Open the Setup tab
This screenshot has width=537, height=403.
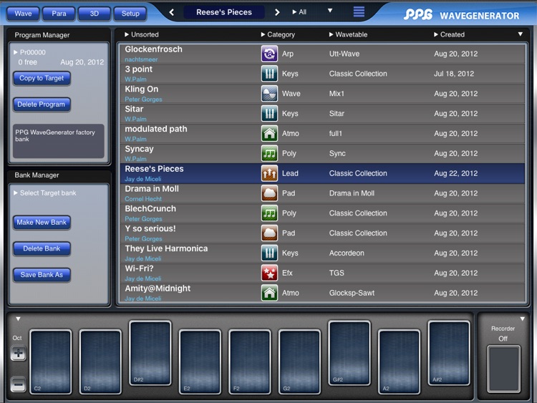tap(130, 14)
